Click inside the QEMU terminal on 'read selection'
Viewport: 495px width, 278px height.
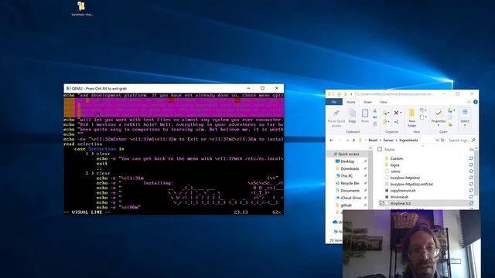coord(83,144)
